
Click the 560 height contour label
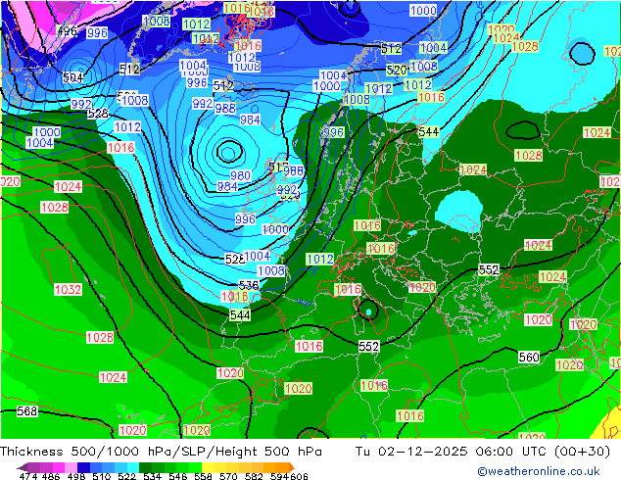click(x=529, y=358)
